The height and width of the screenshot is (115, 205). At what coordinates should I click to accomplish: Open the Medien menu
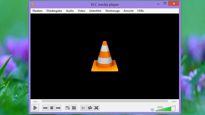pos(37,11)
